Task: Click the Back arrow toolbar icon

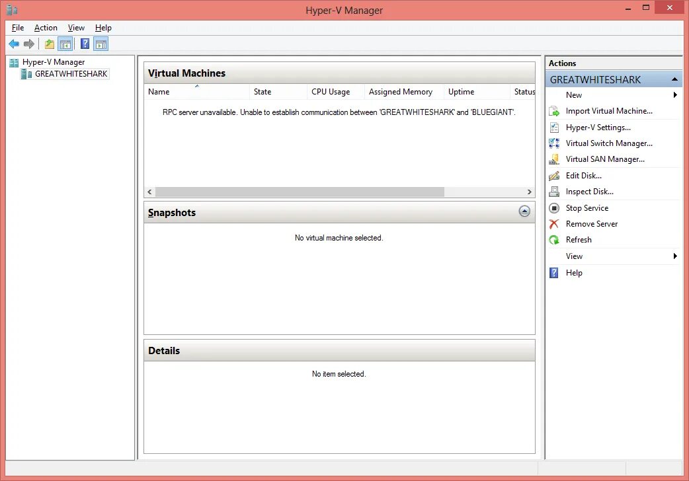Action: pyautogui.click(x=14, y=44)
